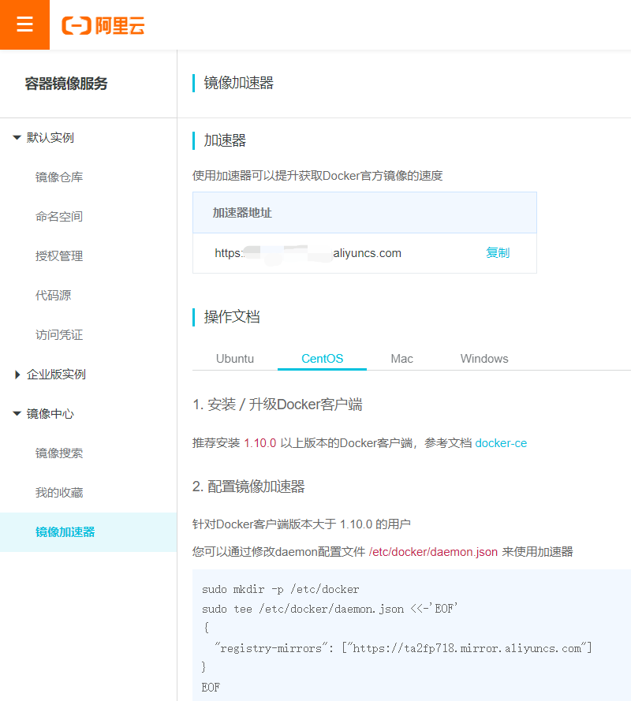The image size is (631, 701).
Task: Open the docker-ce documentation link
Action: point(501,443)
